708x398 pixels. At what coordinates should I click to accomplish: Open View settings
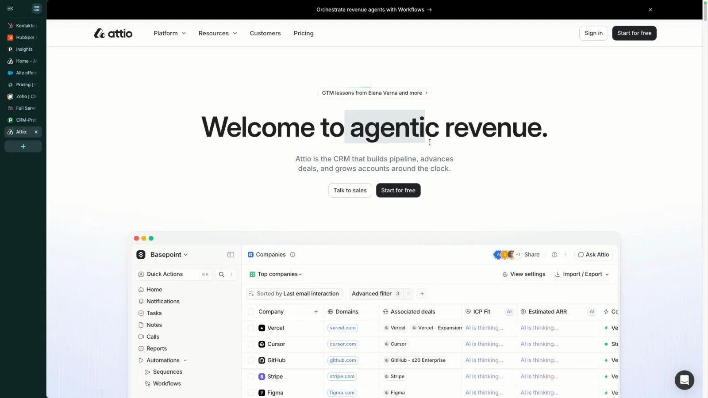[524, 274]
